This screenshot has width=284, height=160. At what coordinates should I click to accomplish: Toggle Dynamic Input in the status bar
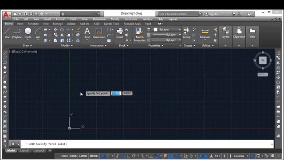pos(123,156)
